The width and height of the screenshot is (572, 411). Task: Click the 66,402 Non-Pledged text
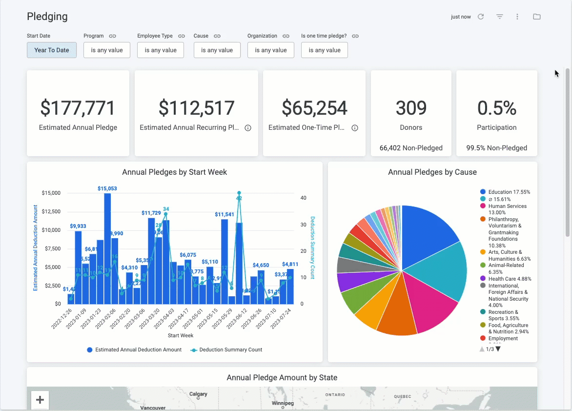[411, 148]
